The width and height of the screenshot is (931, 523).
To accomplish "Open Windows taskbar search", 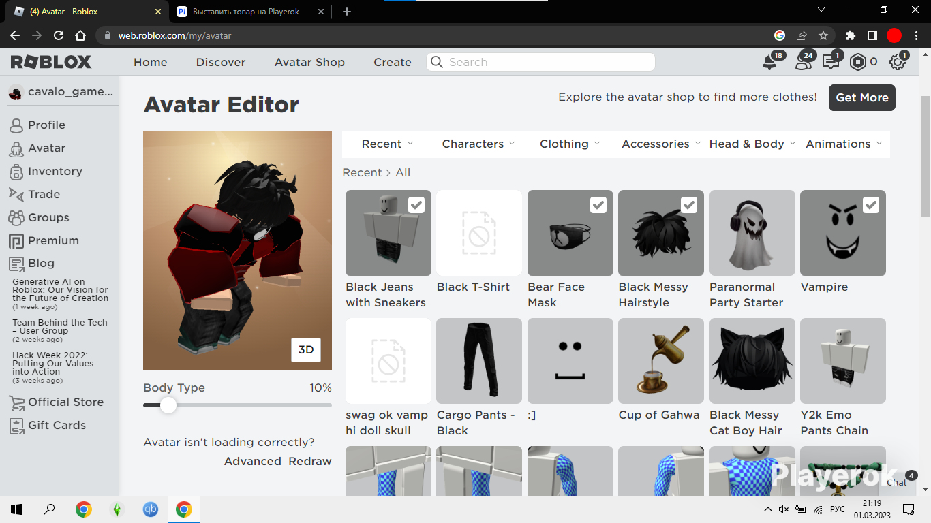I will pos(49,509).
